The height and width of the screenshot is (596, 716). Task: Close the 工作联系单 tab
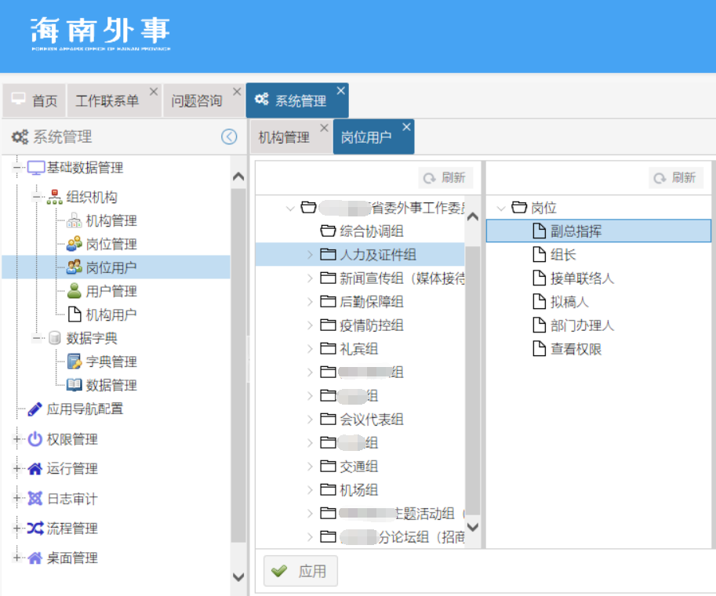click(154, 92)
